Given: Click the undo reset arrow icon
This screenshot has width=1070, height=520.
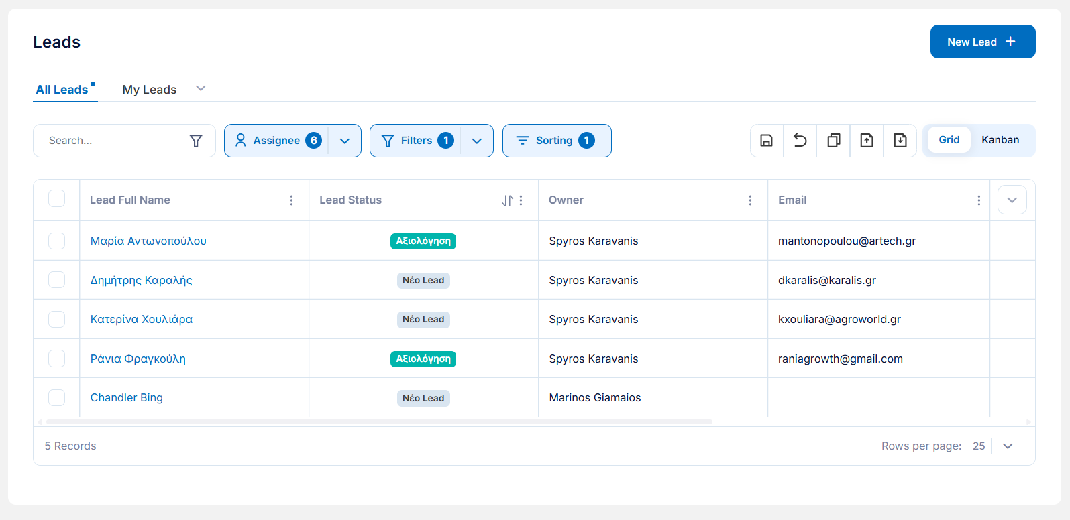Looking at the screenshot, I should [800, 141].
